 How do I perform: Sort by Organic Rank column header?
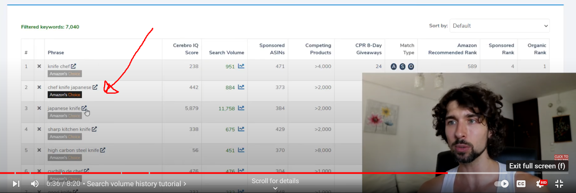[x=537, y=49]
